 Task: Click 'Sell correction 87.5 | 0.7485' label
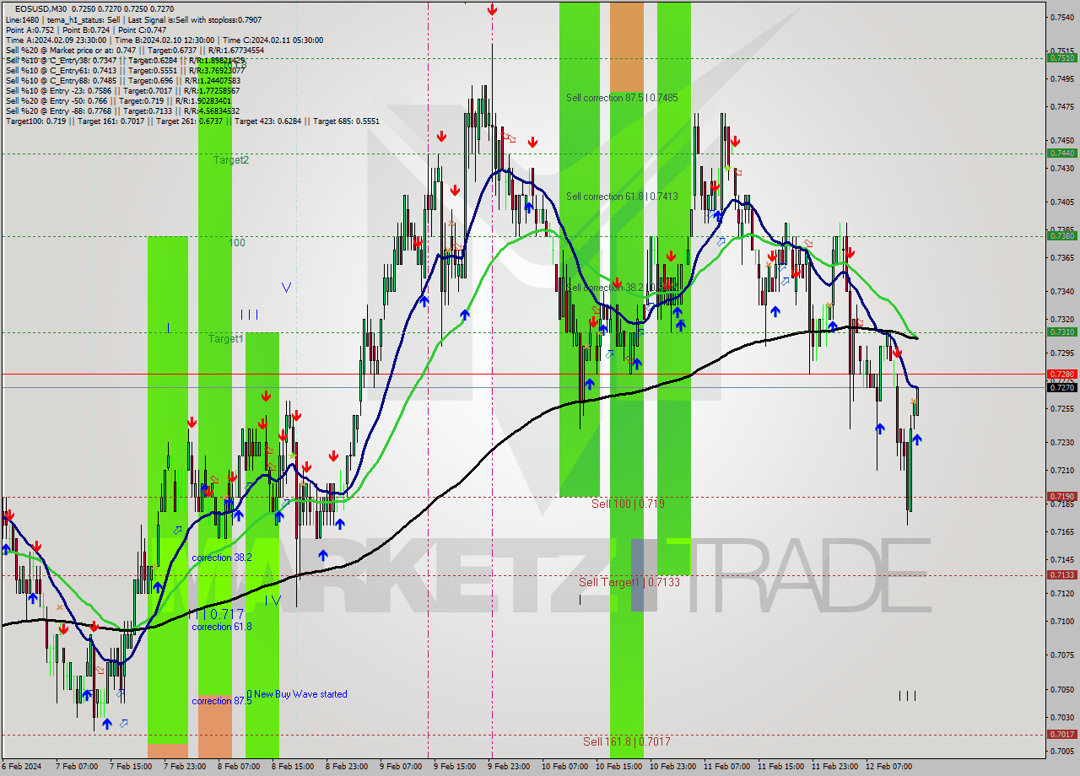click(x=622, y=98)
